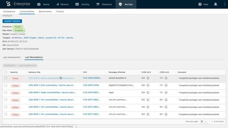Sort by CVSS v3.0 column header

point(146,72)
